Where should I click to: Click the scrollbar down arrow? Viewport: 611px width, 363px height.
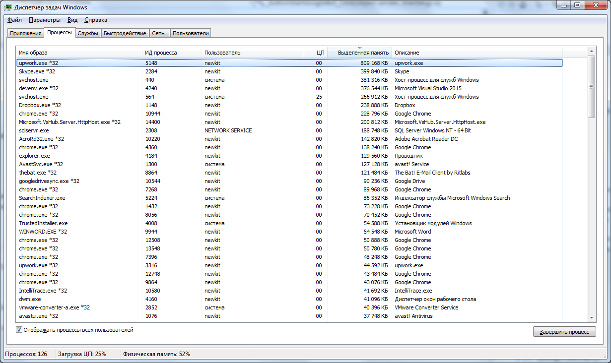591,317
